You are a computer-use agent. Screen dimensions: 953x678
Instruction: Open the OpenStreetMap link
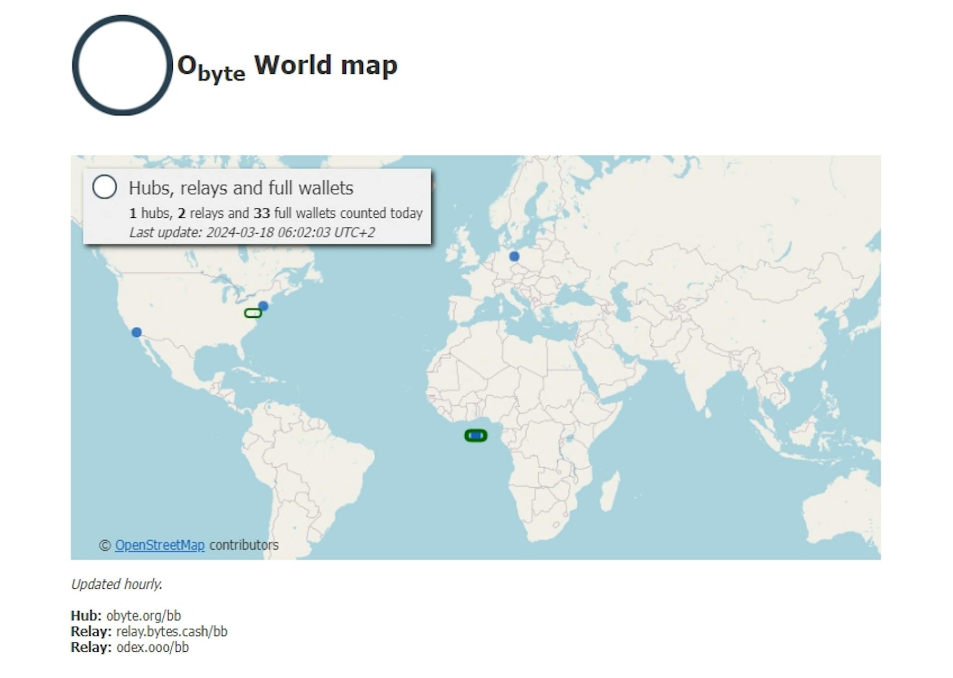pos(160,545)
